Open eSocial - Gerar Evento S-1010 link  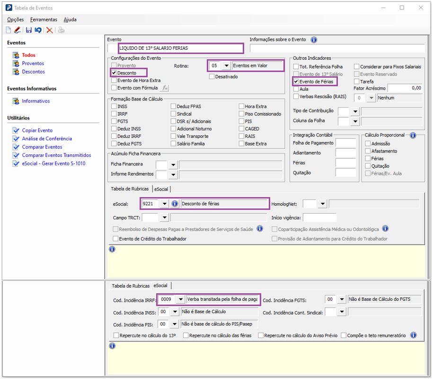(53, 163)
